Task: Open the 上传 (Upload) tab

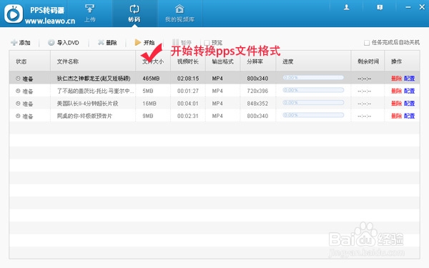Action: click(x=90, y=13)
